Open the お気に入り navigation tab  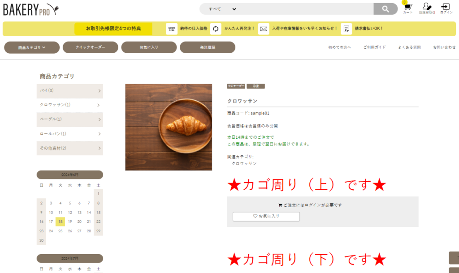pos(149,47)
